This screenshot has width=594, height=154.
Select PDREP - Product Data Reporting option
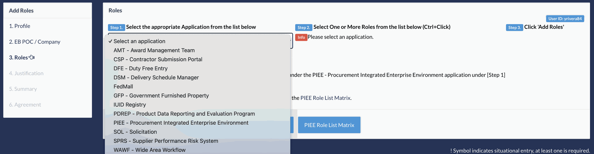tap(184, 114)
